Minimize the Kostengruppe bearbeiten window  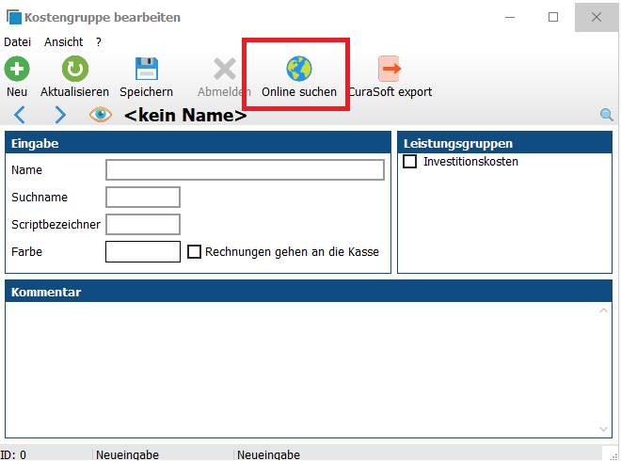(510, 18)
